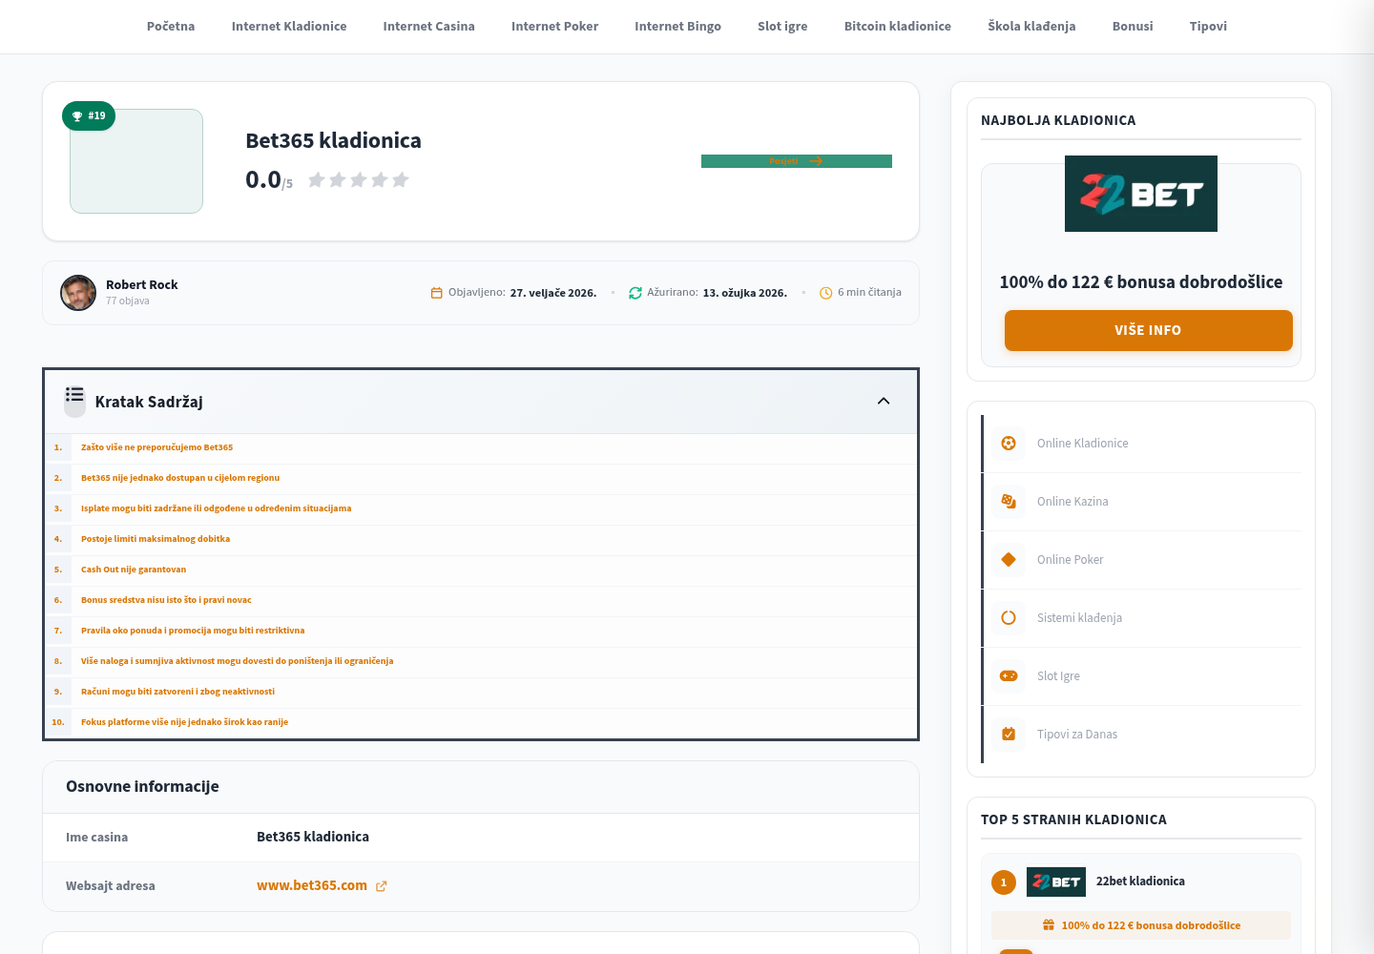Open author Robert Rock's profile link
Image resolution: width=1374 pixels, height=954 pixels.
(142, 285)
